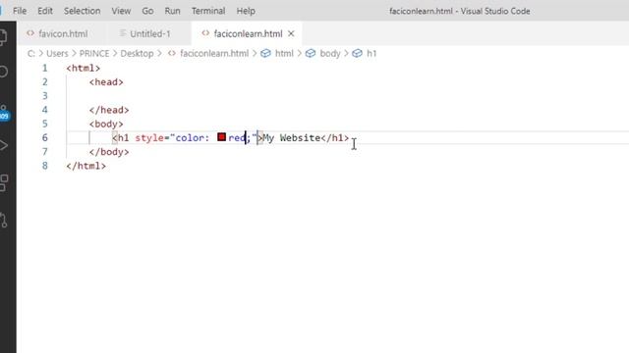Switch to the favicon.html tab
The width and height of the screenshot is (629, 353).
pos(63,33)
